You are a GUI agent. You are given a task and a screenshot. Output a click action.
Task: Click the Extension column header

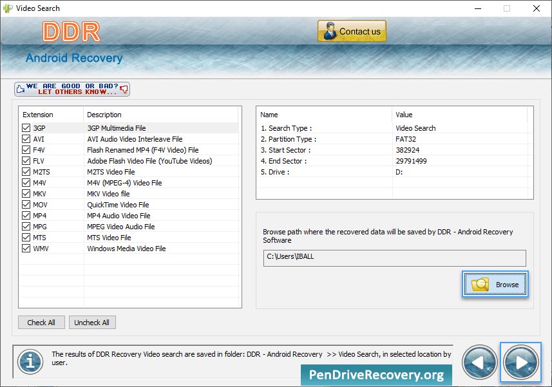click(51, 115)
